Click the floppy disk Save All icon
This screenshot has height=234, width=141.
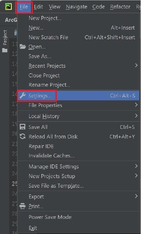pos(23,127)
